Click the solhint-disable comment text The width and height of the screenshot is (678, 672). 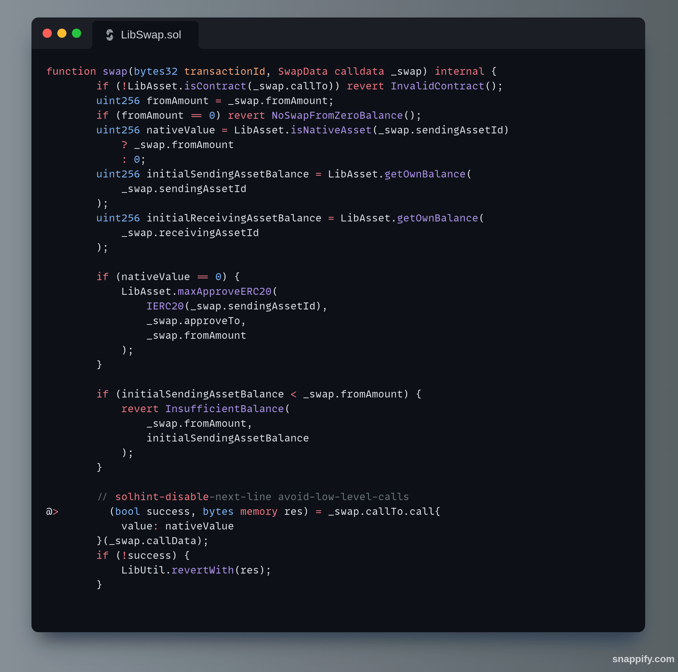[162, 497]
